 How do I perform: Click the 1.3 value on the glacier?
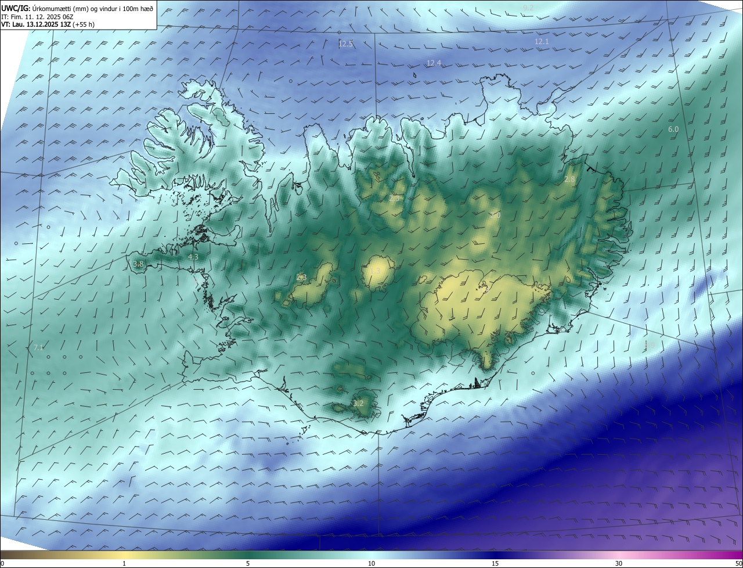[x=375, y=271]
